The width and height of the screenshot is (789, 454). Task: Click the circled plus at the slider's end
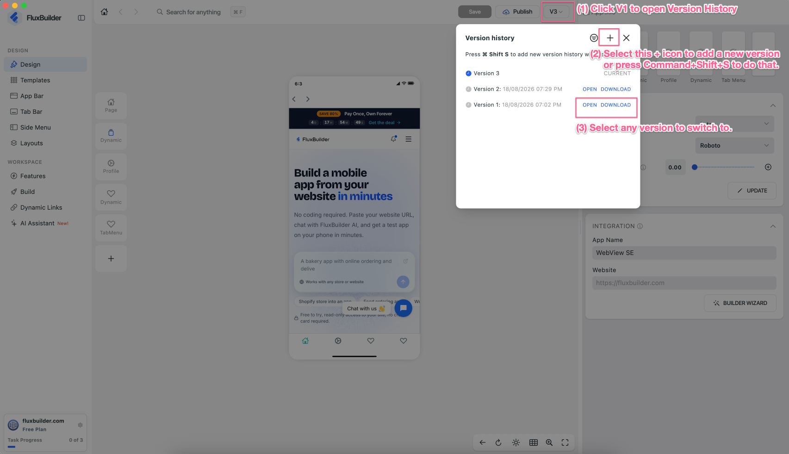click(768, 167)
